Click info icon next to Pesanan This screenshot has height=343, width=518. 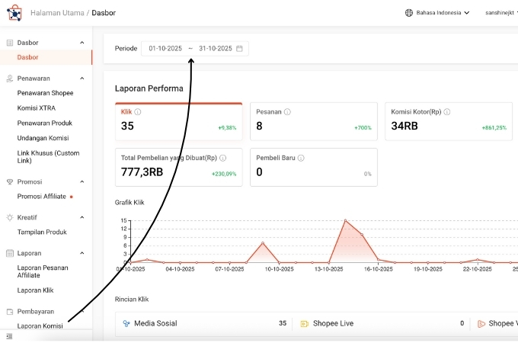point(287,111)
